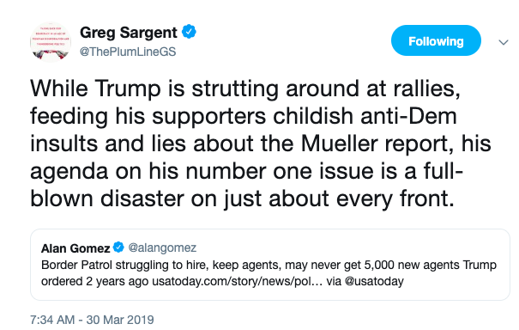
Task: Open Alan Gomez's name in quoted tweet
Action: [x=75, y=248]
